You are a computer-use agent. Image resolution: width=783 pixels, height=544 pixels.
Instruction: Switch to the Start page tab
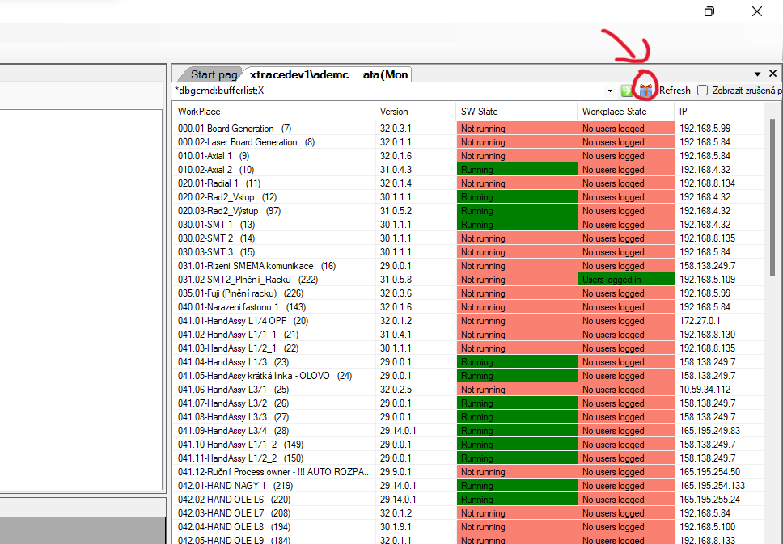(214, 74)
